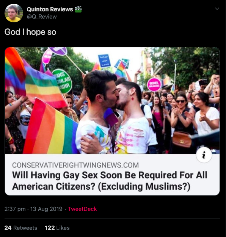Viewport: 226px width, 237px height.
Task: Open the pride parade link card image
Action: click(x=112, y=100)
